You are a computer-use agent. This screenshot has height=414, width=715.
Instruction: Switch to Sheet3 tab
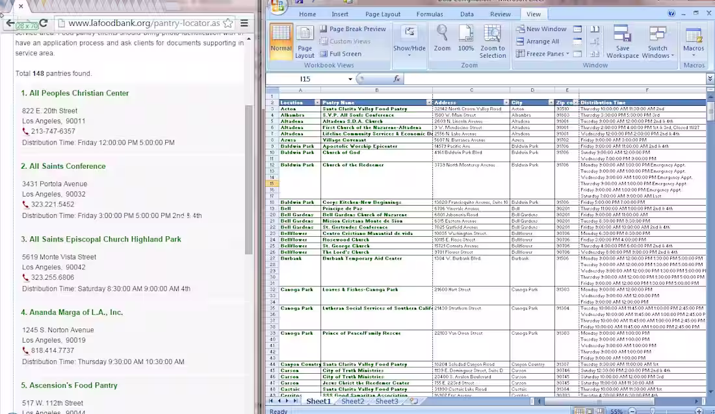387,401
